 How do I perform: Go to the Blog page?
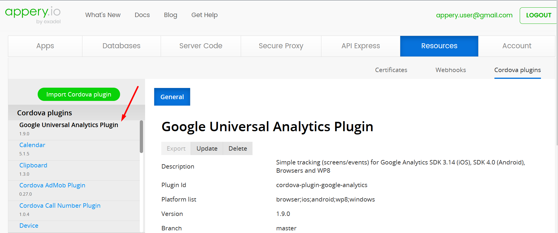point(170,15)
